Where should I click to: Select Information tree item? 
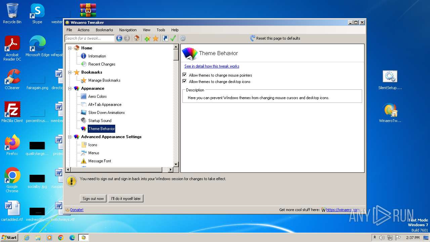pos(97,56)
